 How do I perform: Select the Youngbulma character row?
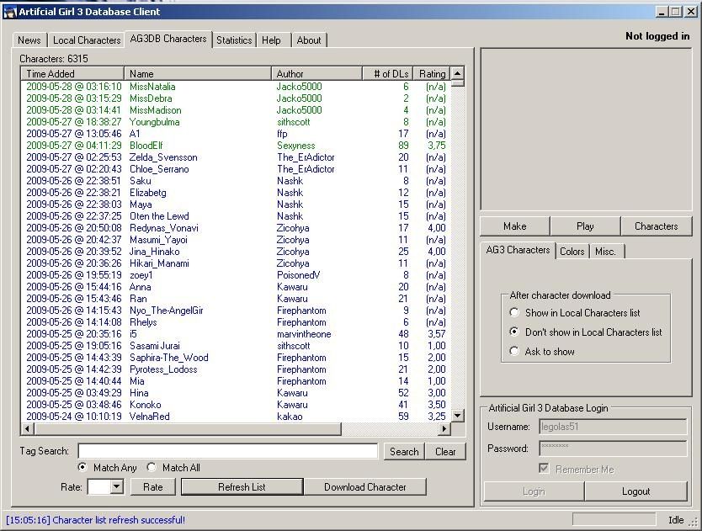point(236,122)
